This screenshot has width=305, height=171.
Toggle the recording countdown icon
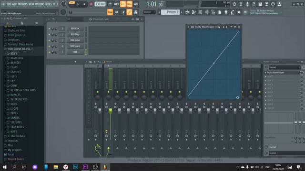tap(123, 4)
